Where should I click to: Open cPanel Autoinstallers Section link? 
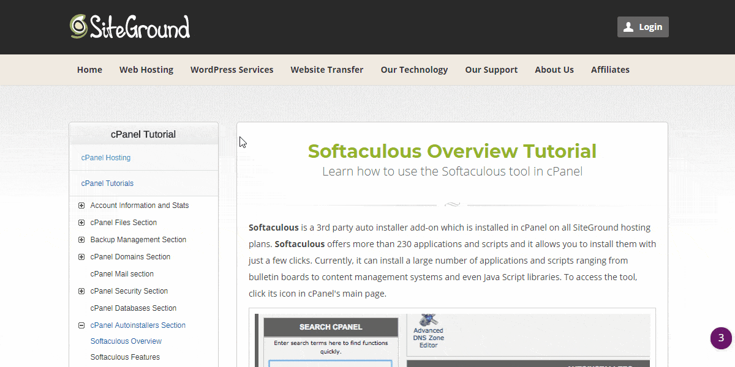click(138, 325)
